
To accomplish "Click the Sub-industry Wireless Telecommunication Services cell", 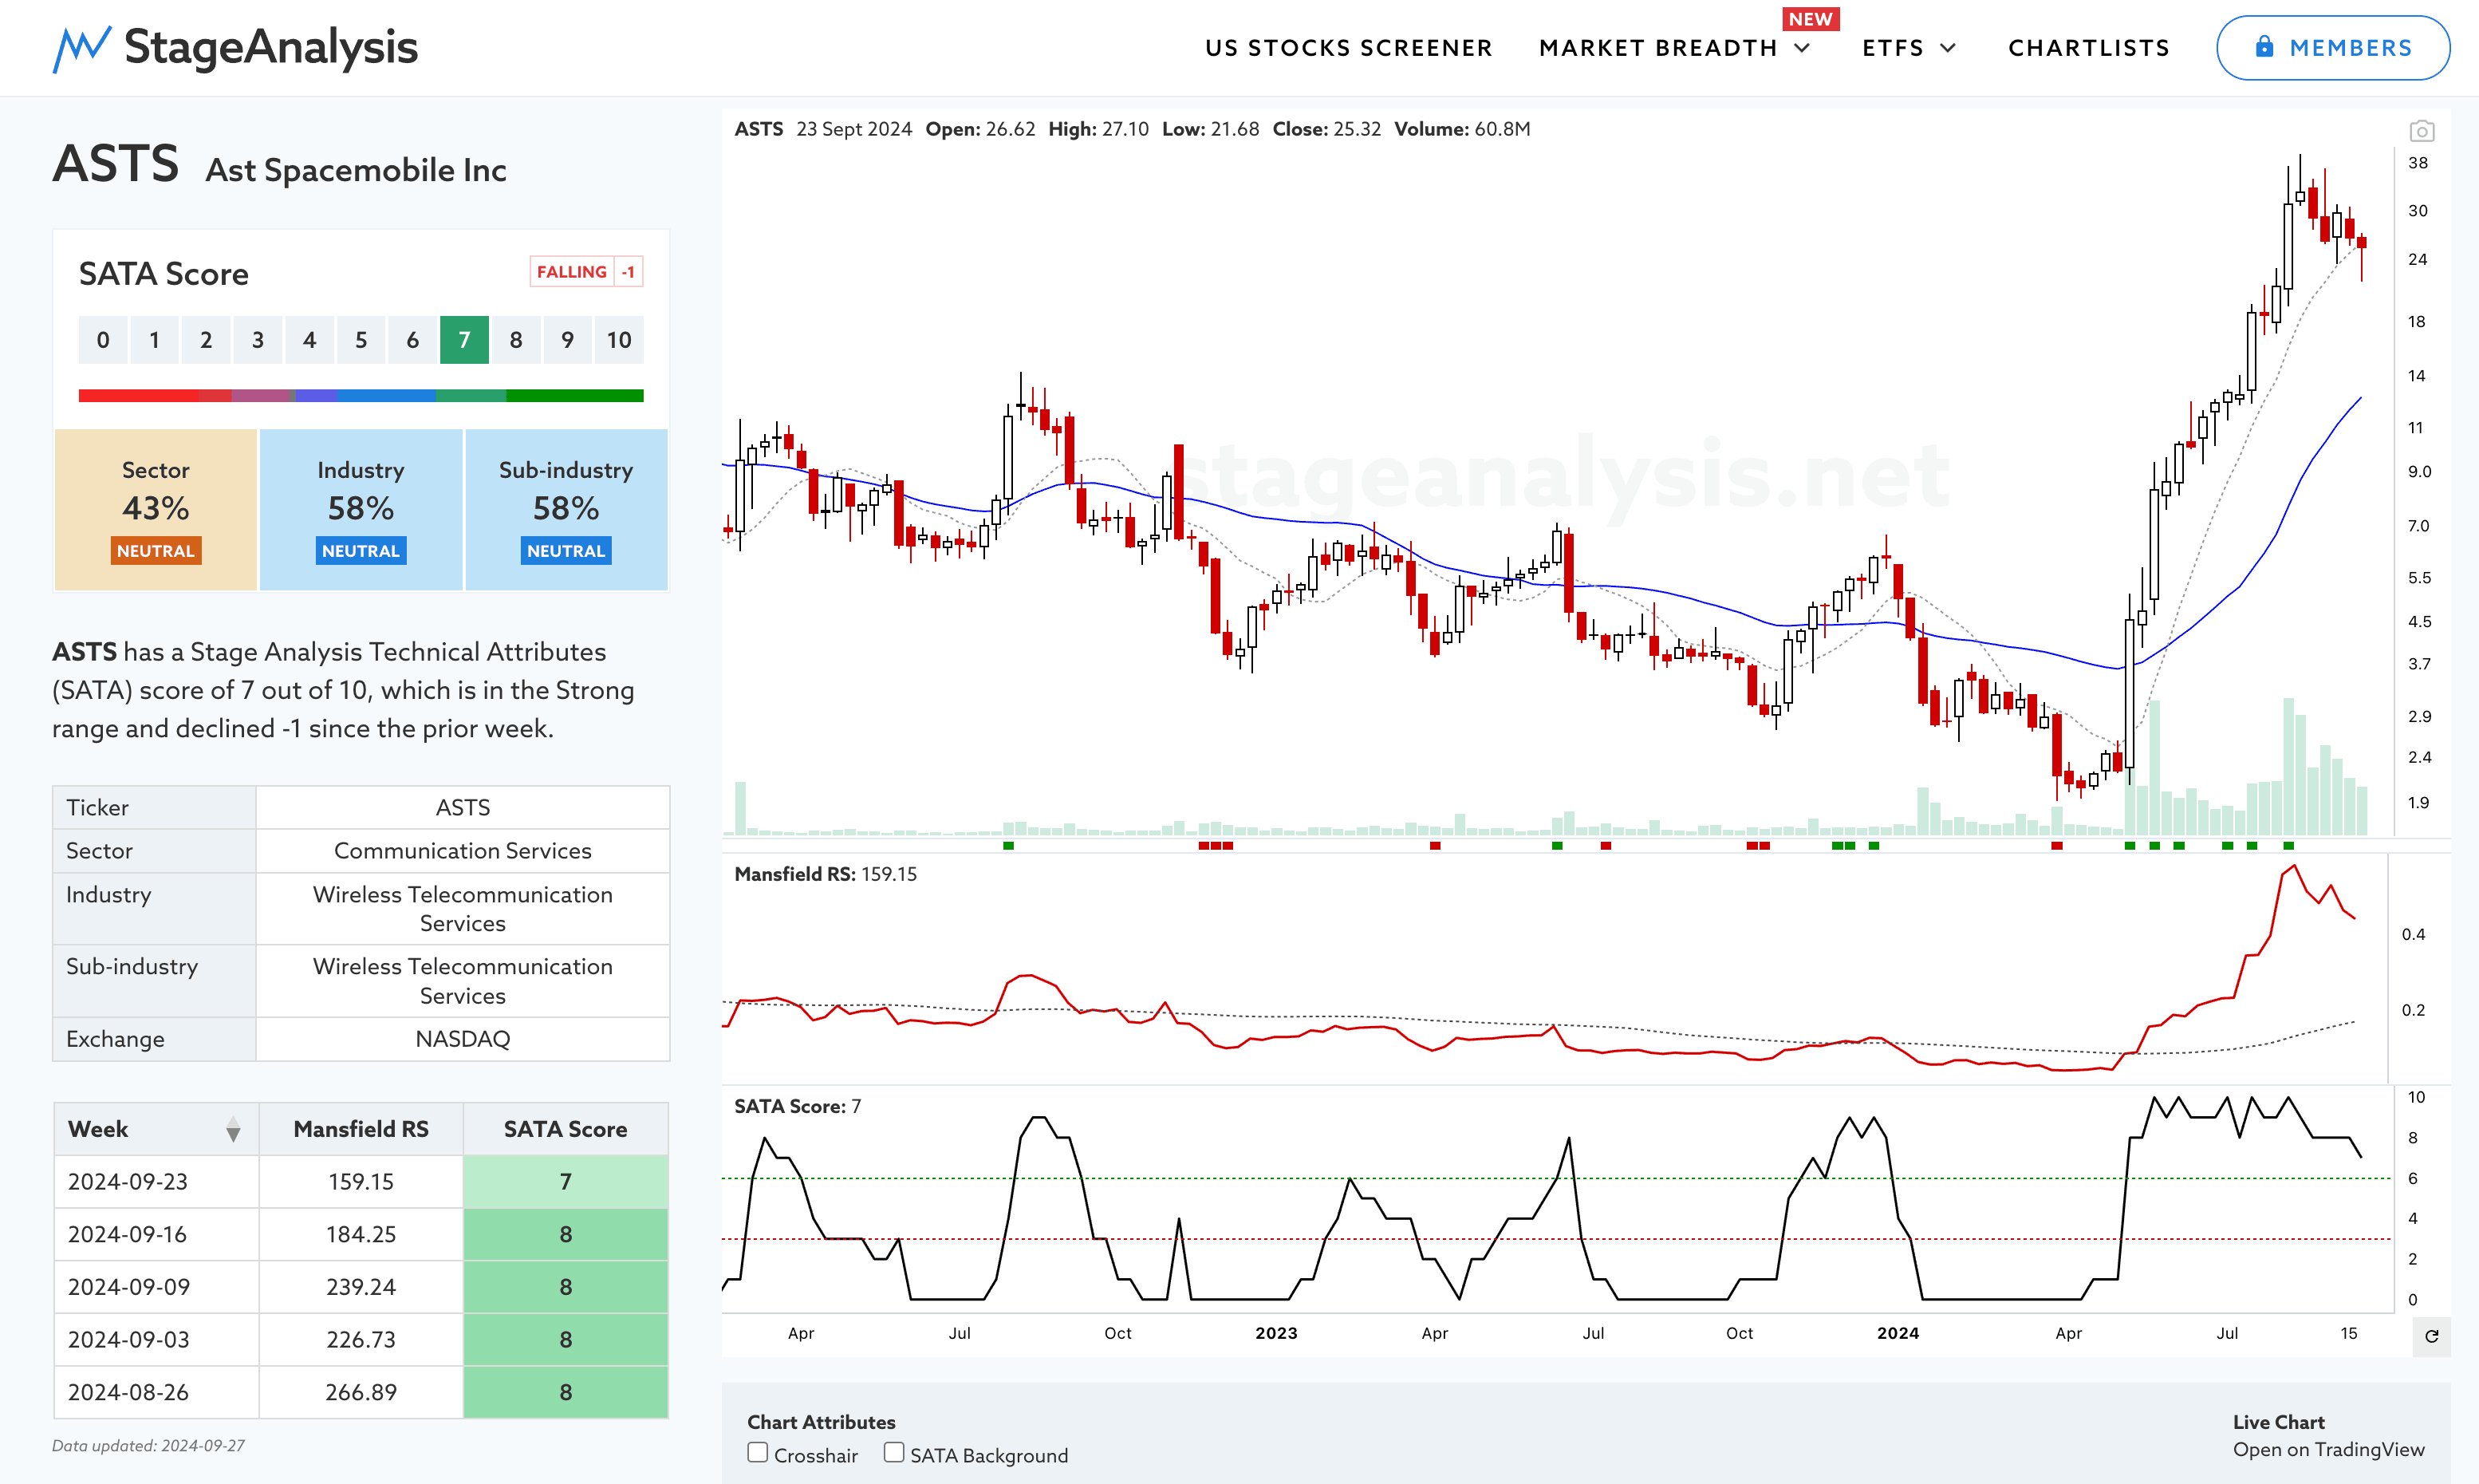I will tap(463, 981).
